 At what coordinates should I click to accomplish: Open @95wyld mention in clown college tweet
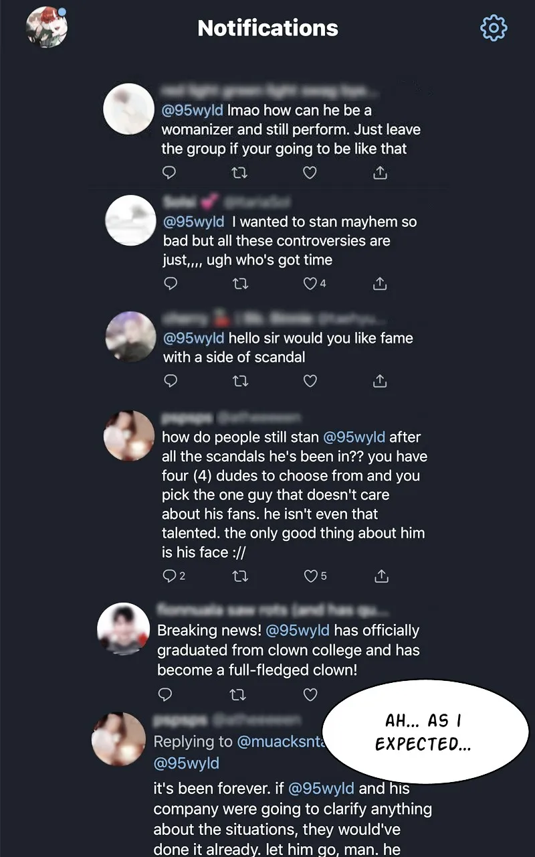298,630
